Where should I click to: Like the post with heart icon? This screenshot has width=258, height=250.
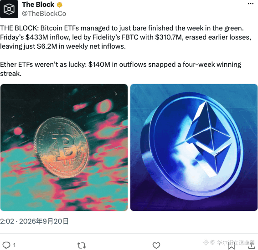tap(156, 245)
